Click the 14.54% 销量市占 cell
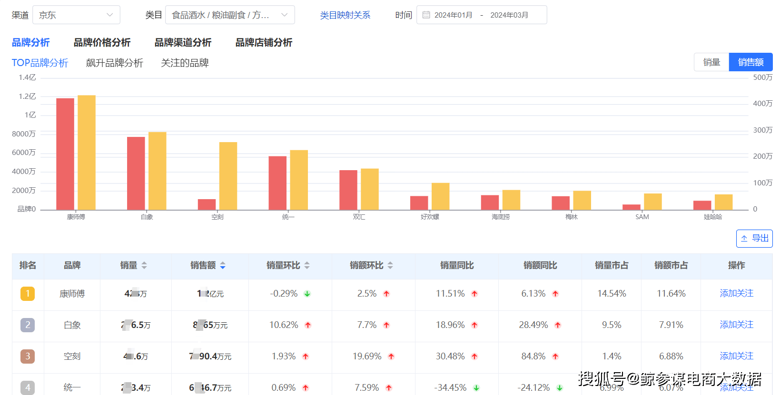Image resolution: width=780 pixels, height=395 pixels. click(x=612, y=294)
